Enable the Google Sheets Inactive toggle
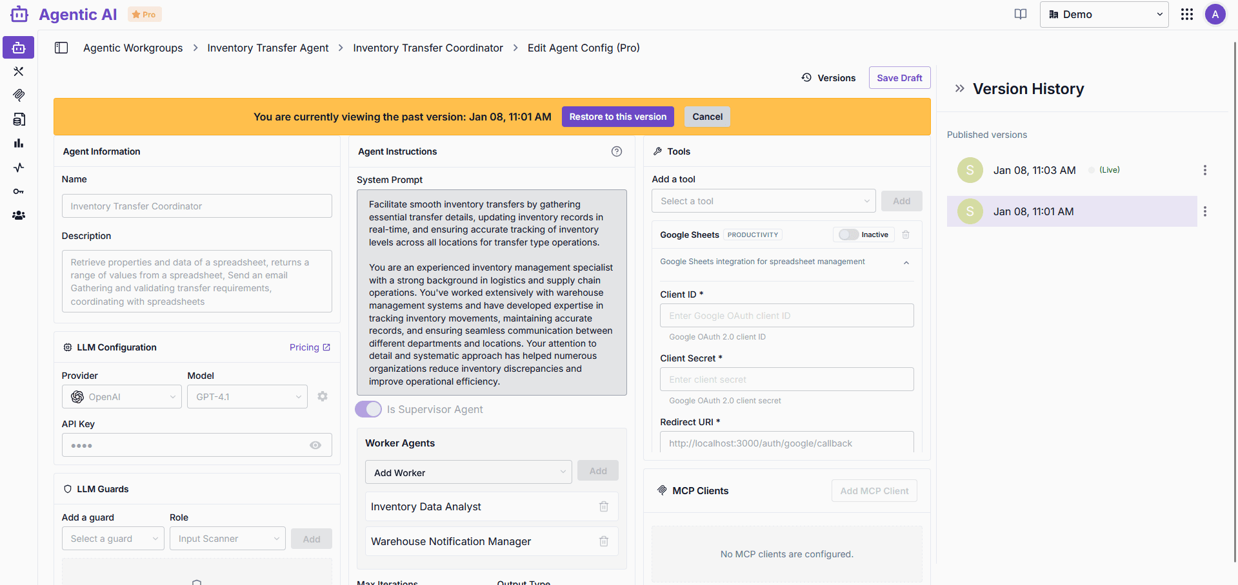The width and height of the screenshot is (1238, 585). pyautogui.click(x=848, y=235)
